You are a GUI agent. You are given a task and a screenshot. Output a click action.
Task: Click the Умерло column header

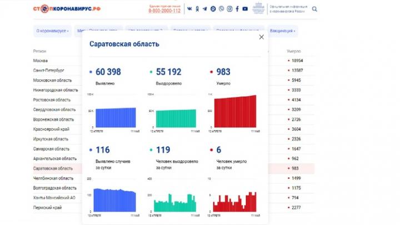(294, 50)
